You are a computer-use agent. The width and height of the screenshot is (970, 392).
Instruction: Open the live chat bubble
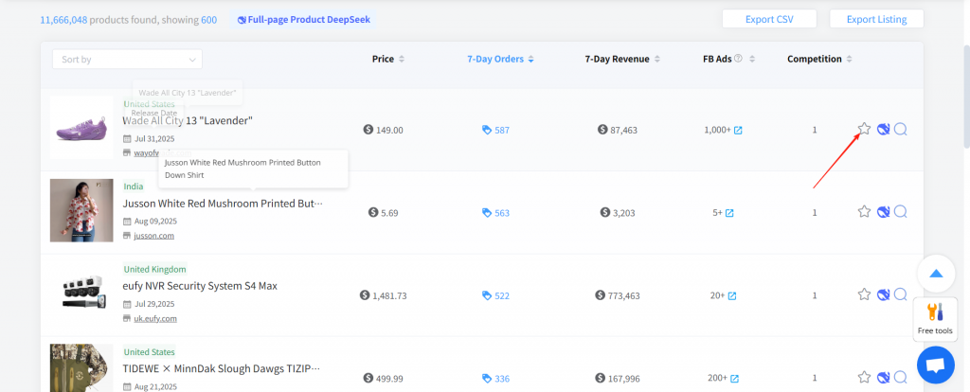tap(935, 365)
